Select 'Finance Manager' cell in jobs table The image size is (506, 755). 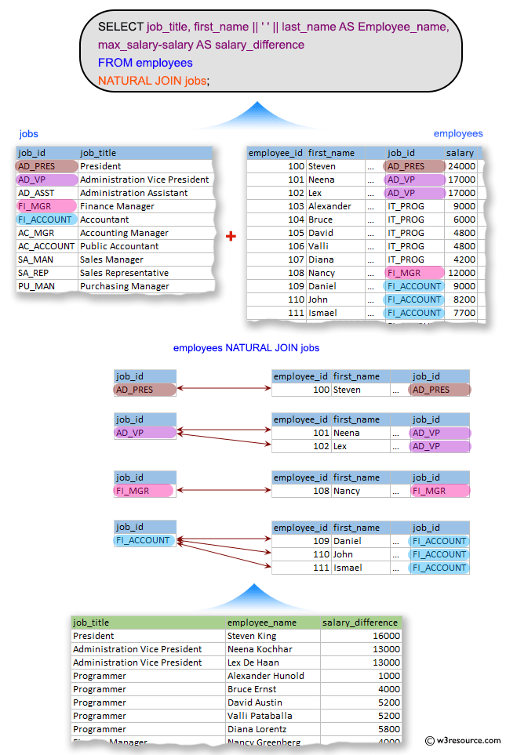point(146,206)
